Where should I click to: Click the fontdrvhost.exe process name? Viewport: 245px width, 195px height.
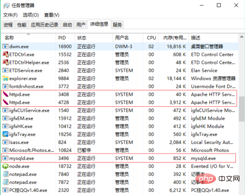[26, 87]
